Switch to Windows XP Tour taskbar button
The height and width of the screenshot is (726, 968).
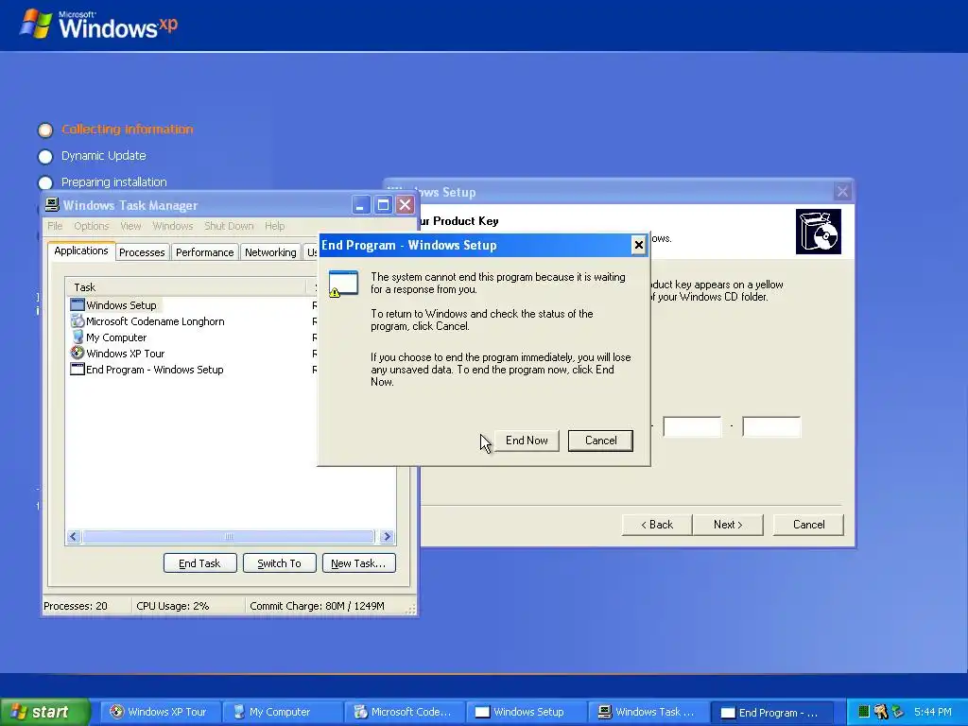coord(159,712)
